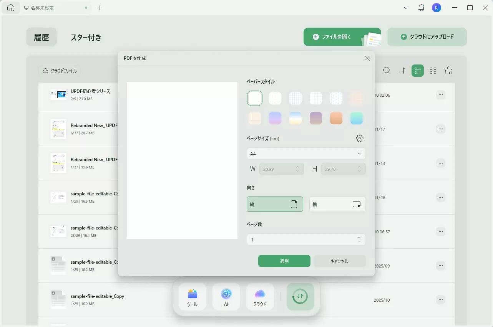Click the 適用 apply button
493x327 pixels.
coord(284,261)
